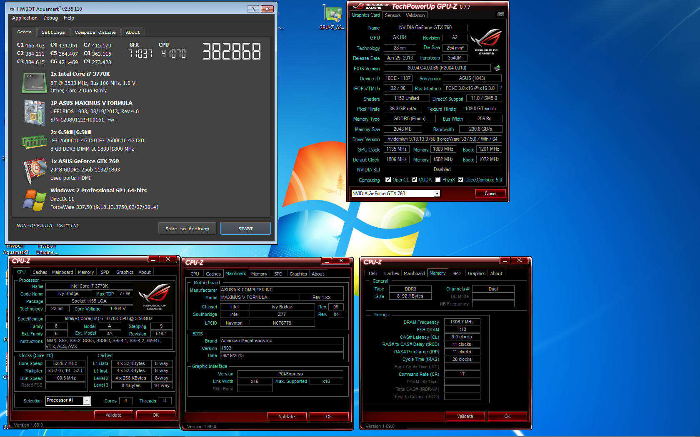Click the Windows logo icon in Aquamark

pyautogui.click(x=35, y=200)
